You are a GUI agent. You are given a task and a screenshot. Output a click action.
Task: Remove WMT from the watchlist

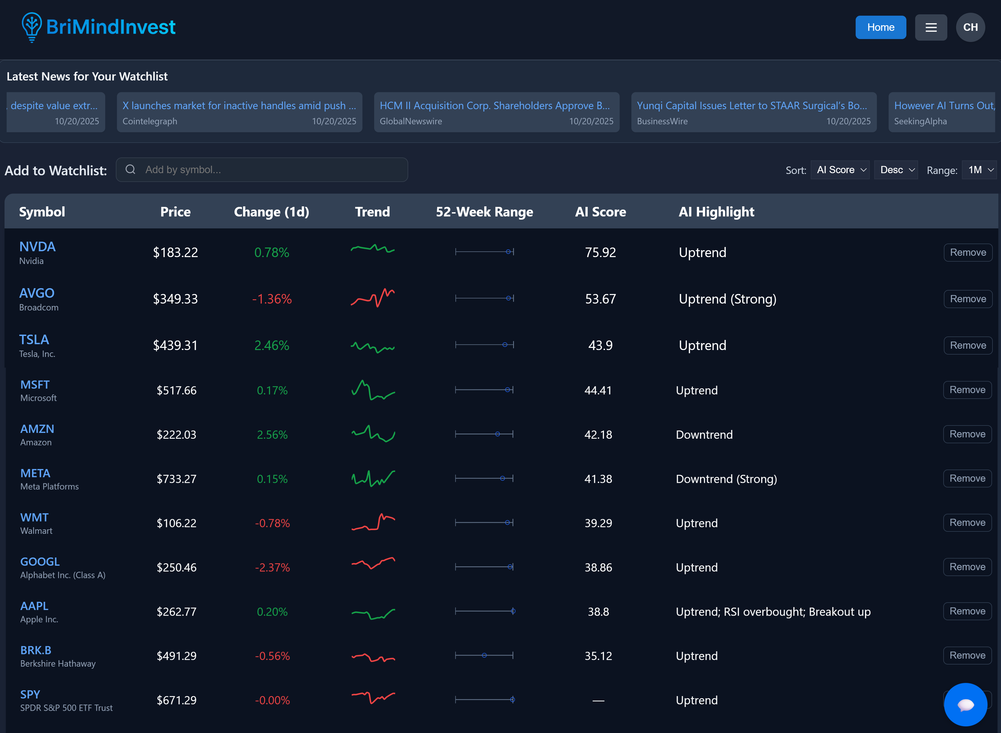pos(967,523)
